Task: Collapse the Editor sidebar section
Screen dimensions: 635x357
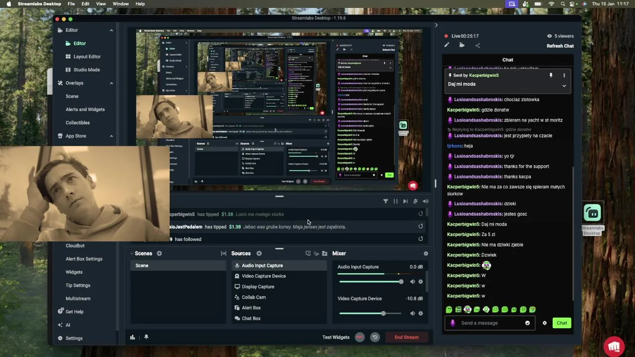Action: point(111,30)
